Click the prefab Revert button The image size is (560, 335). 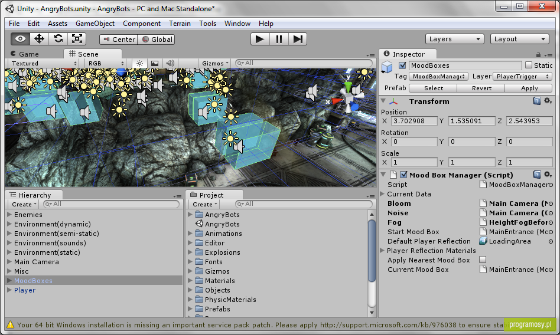click(x=481, y=88)
